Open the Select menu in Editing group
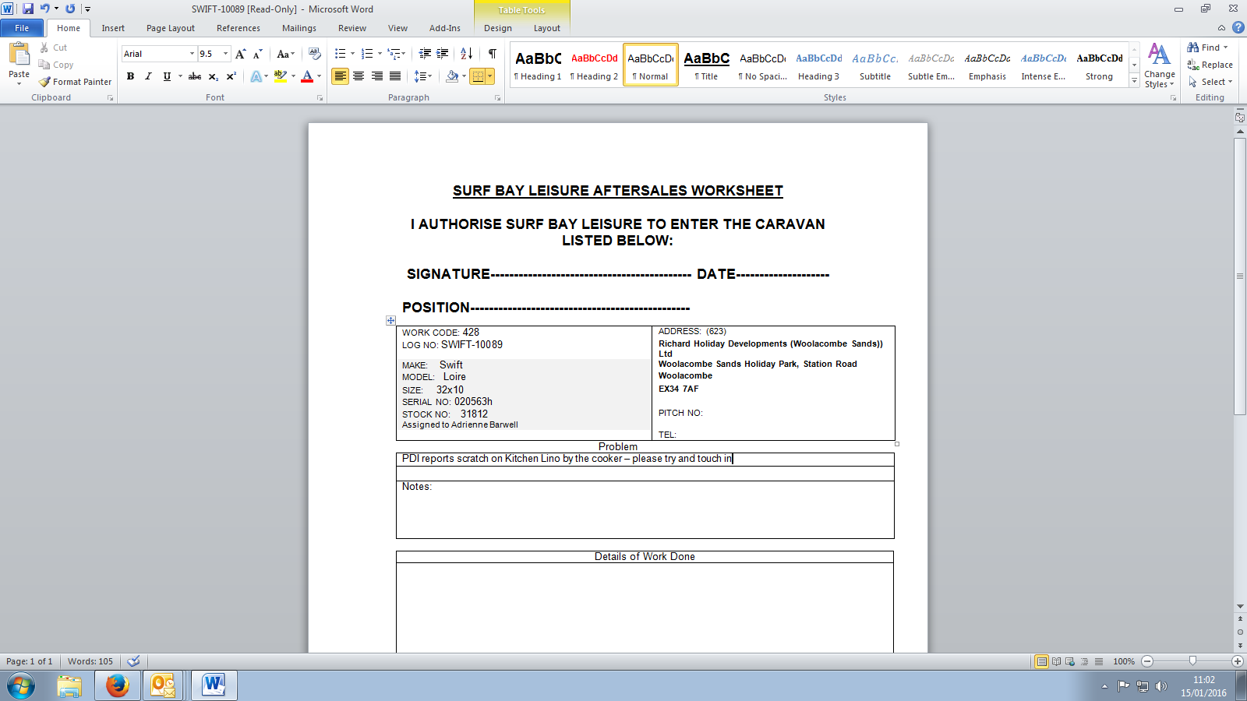Screen dimensions: 1247x701 coord(1210,82)
